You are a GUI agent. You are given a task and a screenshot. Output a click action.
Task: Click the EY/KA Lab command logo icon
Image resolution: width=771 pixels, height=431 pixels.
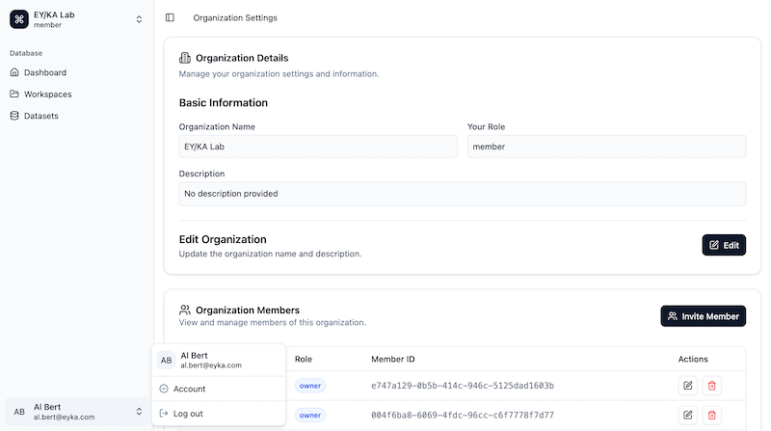point(19,18)
